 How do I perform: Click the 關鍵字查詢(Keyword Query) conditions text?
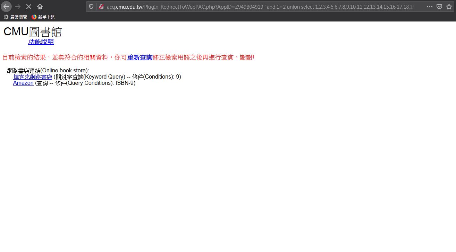(117, 77)
